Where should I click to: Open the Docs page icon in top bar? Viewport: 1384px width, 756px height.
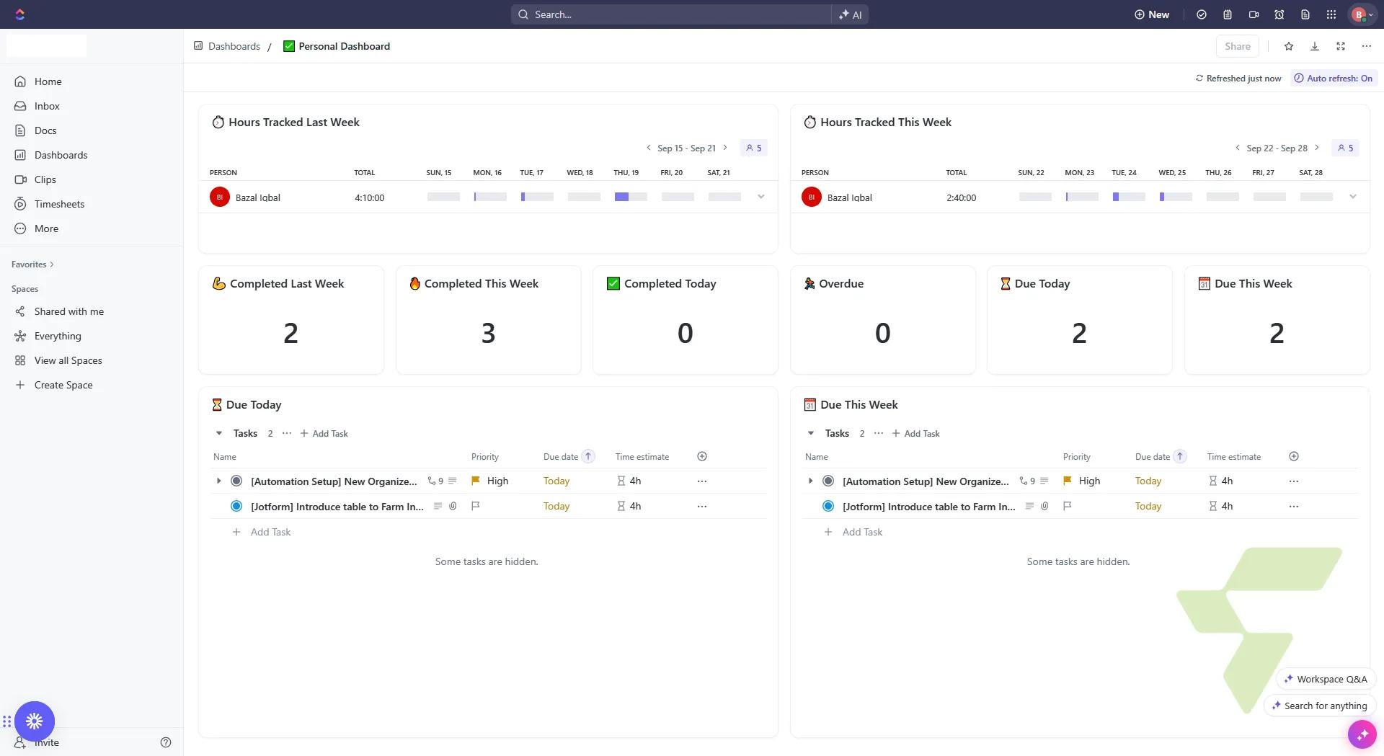tap(1305, 14)
